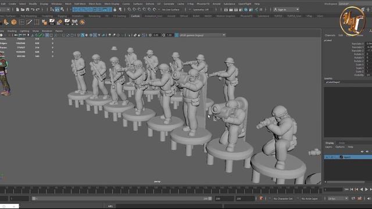Click the lattice frame shelf icon
The height and width of the screenshot is (209, 372).
(x=37, y=22)
